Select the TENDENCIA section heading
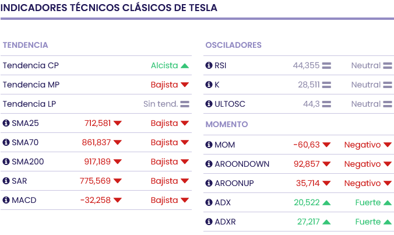Image resolution: width=394 pixels, height=235 pixels. point(25,45)
